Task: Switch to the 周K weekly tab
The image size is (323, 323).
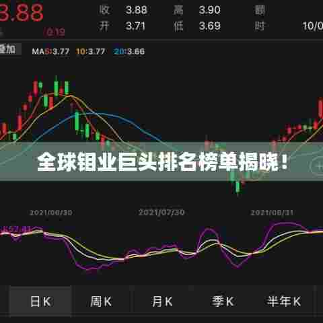Action: 101,301
